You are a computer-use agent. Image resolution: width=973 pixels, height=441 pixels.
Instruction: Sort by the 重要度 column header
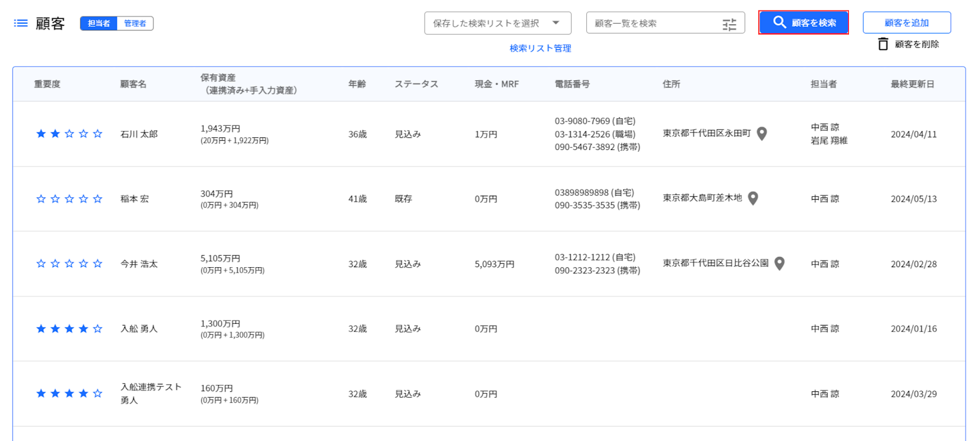coord(47,84)
